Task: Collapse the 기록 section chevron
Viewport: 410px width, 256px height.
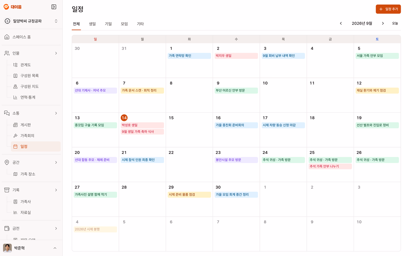Action: [56, 190]
